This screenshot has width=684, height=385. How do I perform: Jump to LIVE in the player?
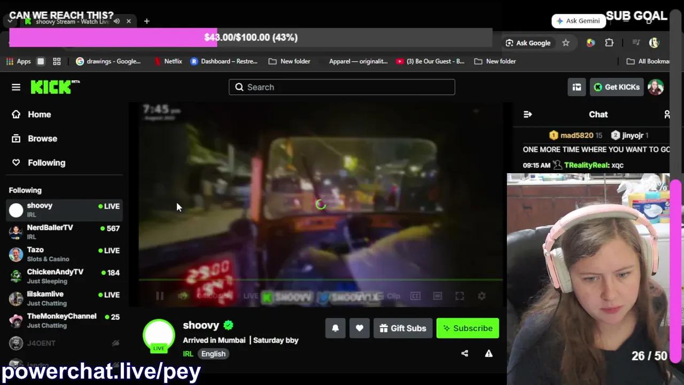251,296
